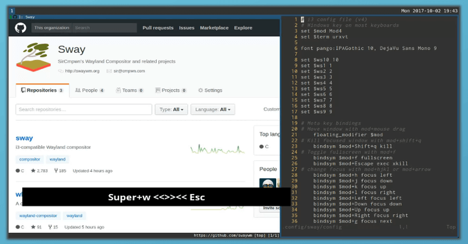
Task: Click the github.com/swaywm URL status bar
Action: tap(237, 236)
